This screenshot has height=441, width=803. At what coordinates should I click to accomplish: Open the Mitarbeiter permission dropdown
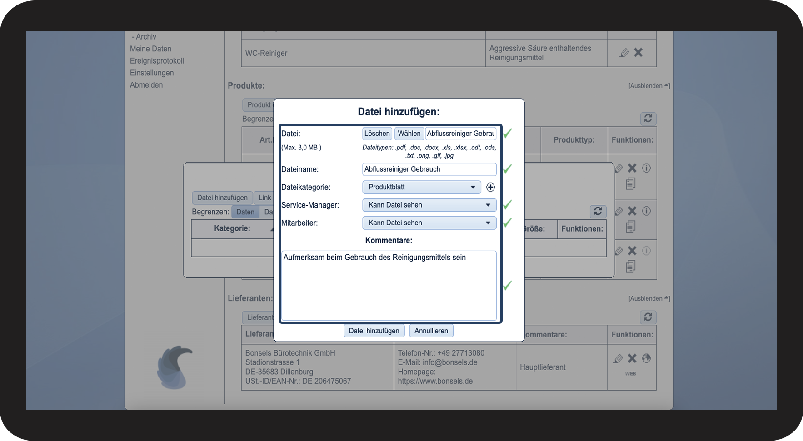[x=429, y=223]
